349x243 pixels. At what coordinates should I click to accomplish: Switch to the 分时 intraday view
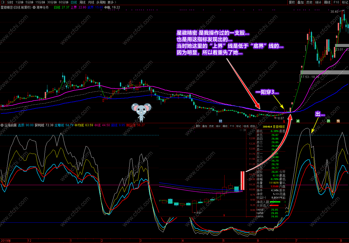coord(10,2)
